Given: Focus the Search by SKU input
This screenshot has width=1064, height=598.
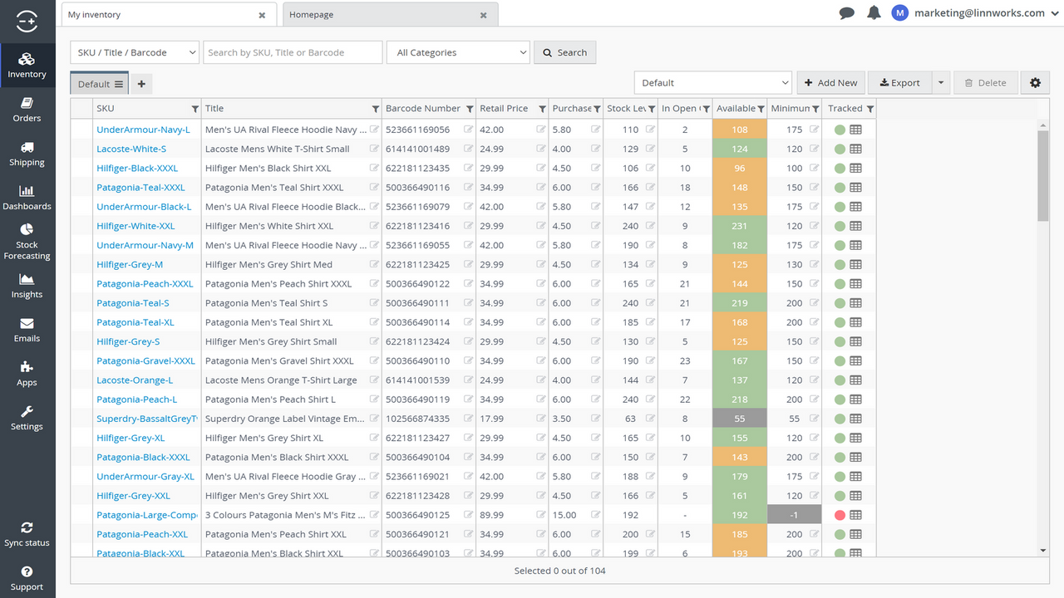Looking at the screenshot, I should click(293, 52).
